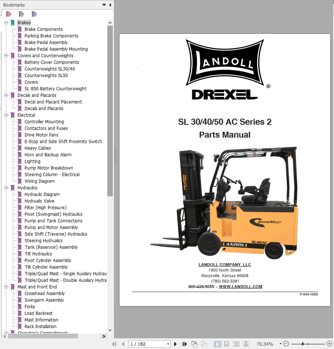
Task: Collapse the Mast and Front End group
Action: 6,287
